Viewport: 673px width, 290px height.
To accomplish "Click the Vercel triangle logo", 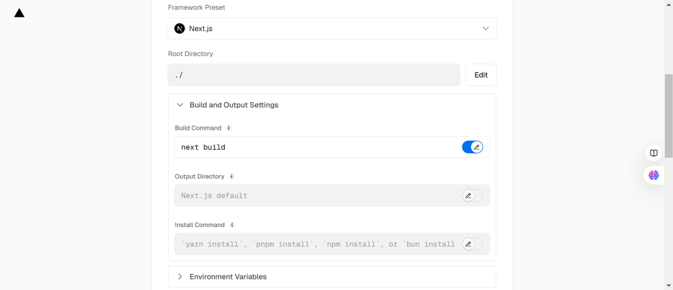I will pos(19,13).
